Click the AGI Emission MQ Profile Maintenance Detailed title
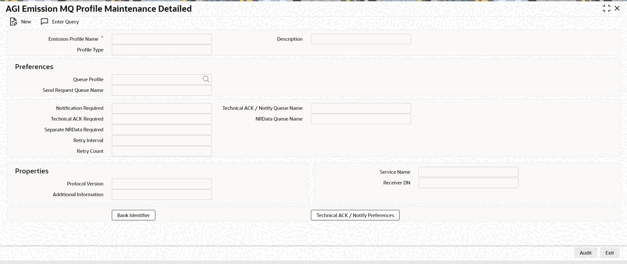 (x=99, y=9)
